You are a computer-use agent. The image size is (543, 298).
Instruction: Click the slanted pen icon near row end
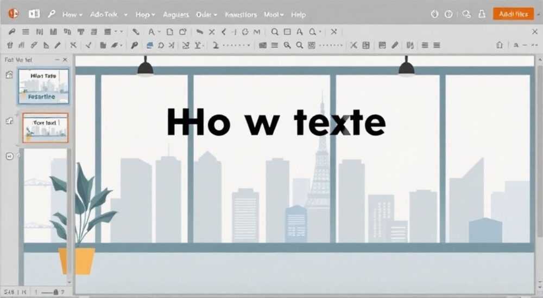[x=395, y=45]
